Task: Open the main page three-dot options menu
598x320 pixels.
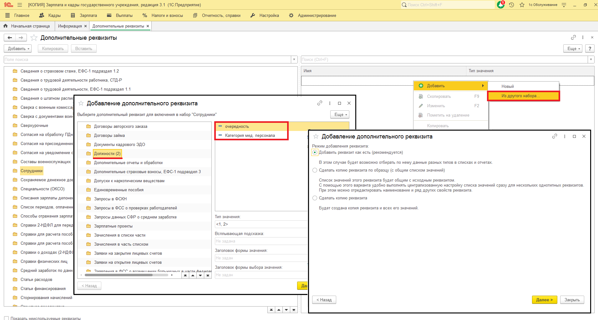Action: point(583,37)
